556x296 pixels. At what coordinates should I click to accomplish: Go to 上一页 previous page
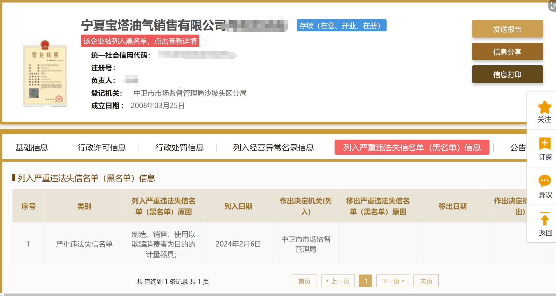(338, 281)
